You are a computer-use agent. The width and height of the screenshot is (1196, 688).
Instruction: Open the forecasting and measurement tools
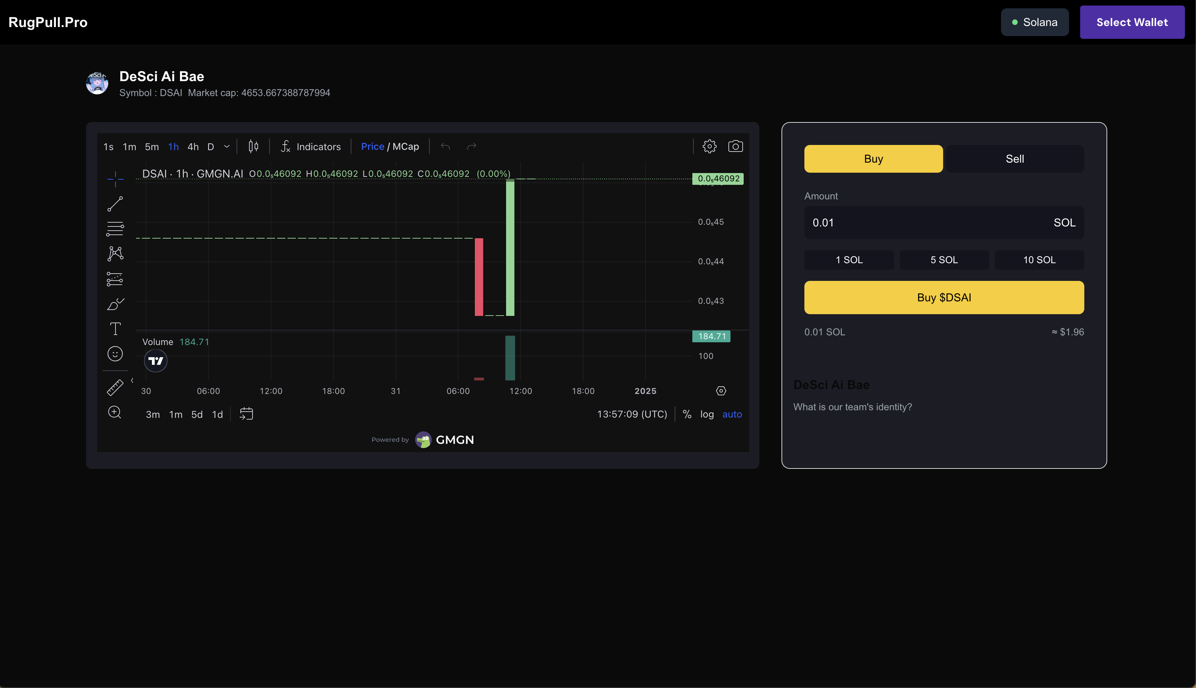pyautogui.click(x=115, y=279)
